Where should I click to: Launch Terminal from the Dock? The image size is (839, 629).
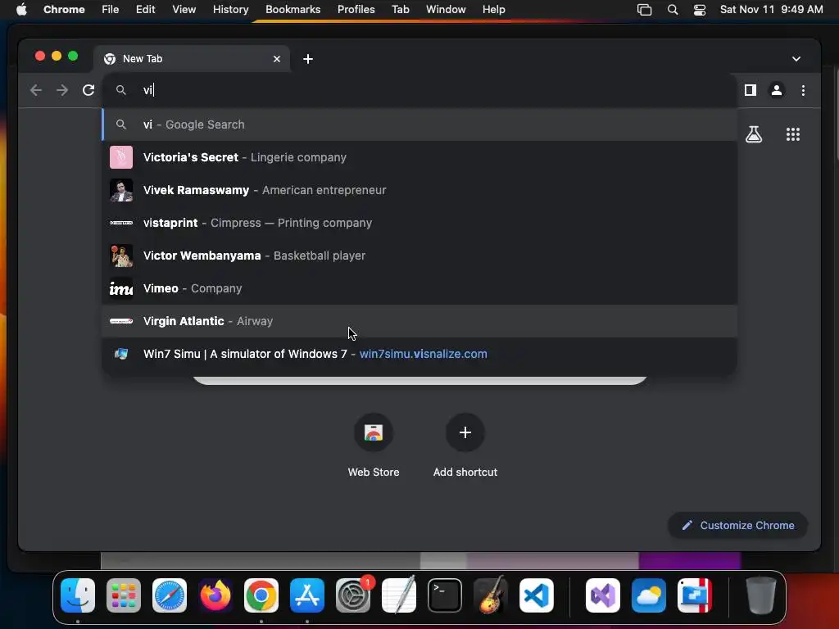(445, 595)
